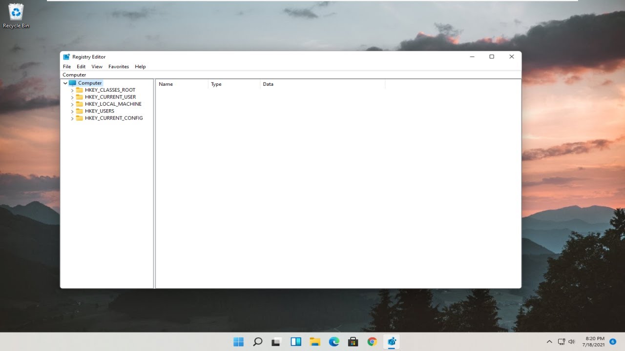Expand the HKEY_USERS key
Image resolution: width=625 pixels, height=351 pixels.
click(x=72, y=111)
